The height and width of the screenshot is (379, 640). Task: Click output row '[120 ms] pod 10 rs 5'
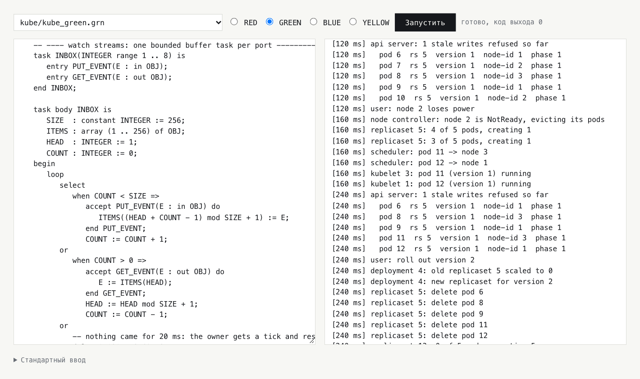coord(448,98)
